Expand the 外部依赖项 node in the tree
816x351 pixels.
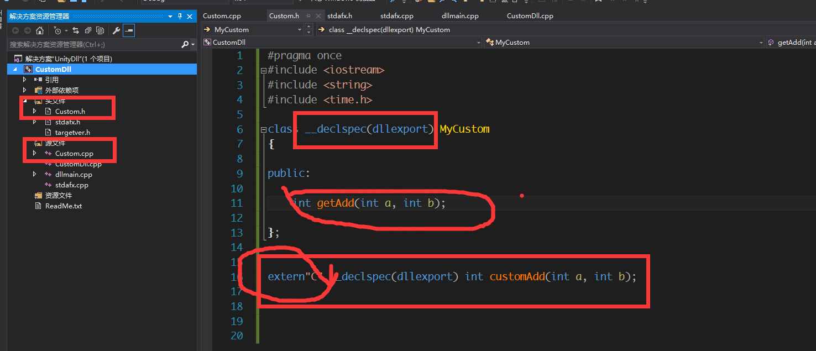coord(24,91)
